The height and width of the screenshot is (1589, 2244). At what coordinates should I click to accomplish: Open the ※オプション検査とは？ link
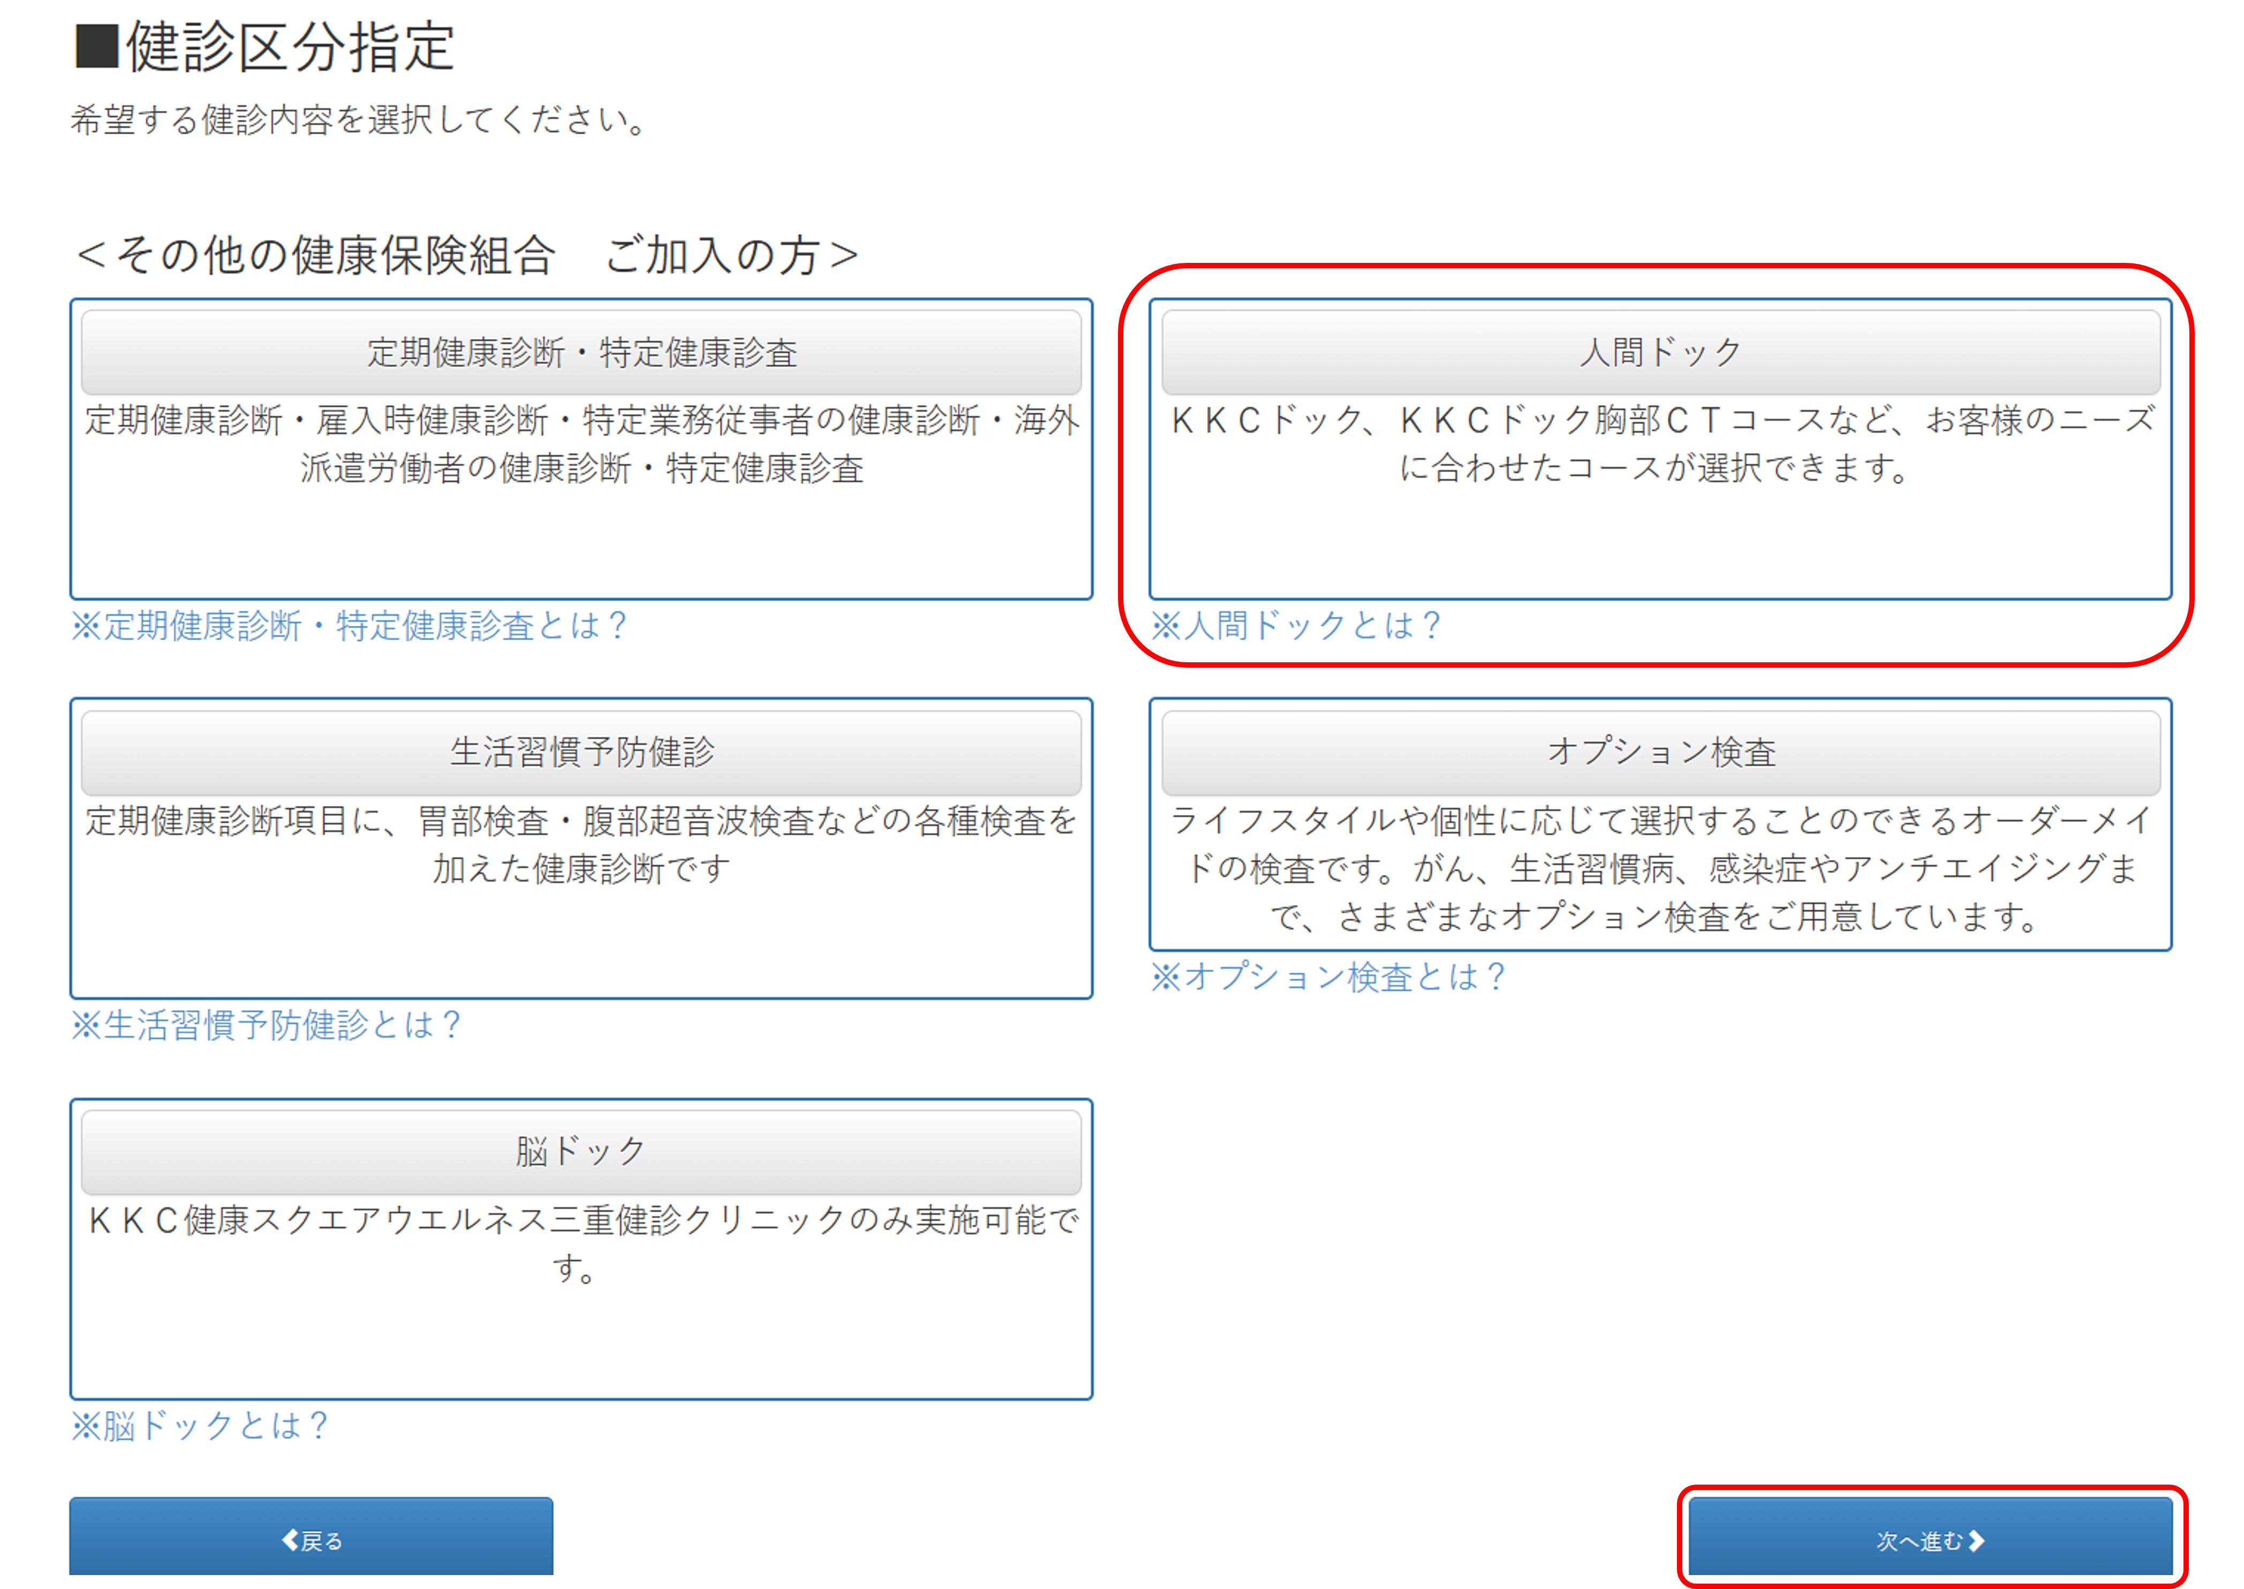click(1328, 978)
